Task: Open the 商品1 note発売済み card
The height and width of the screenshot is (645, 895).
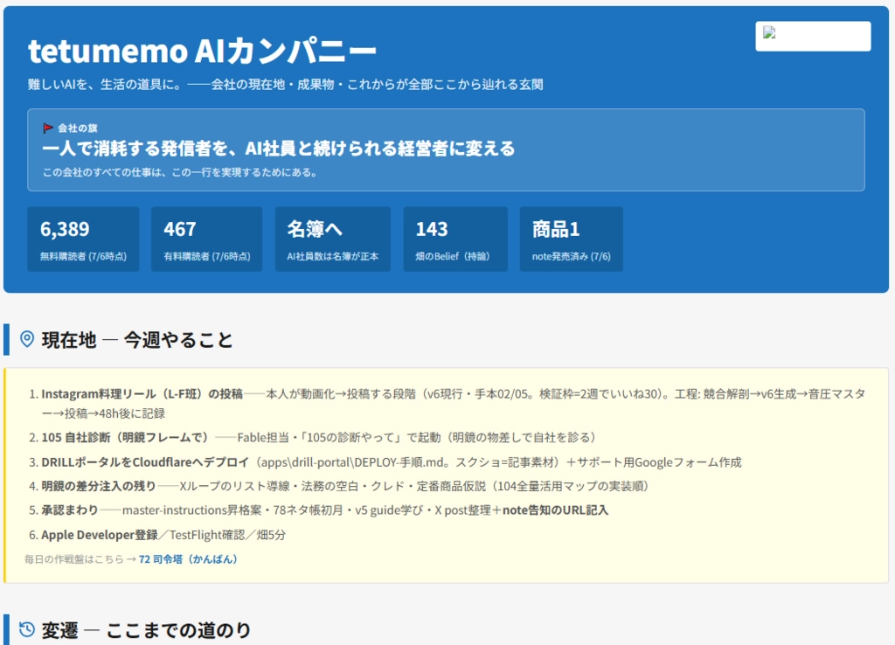Action: (x=572, y=239)
